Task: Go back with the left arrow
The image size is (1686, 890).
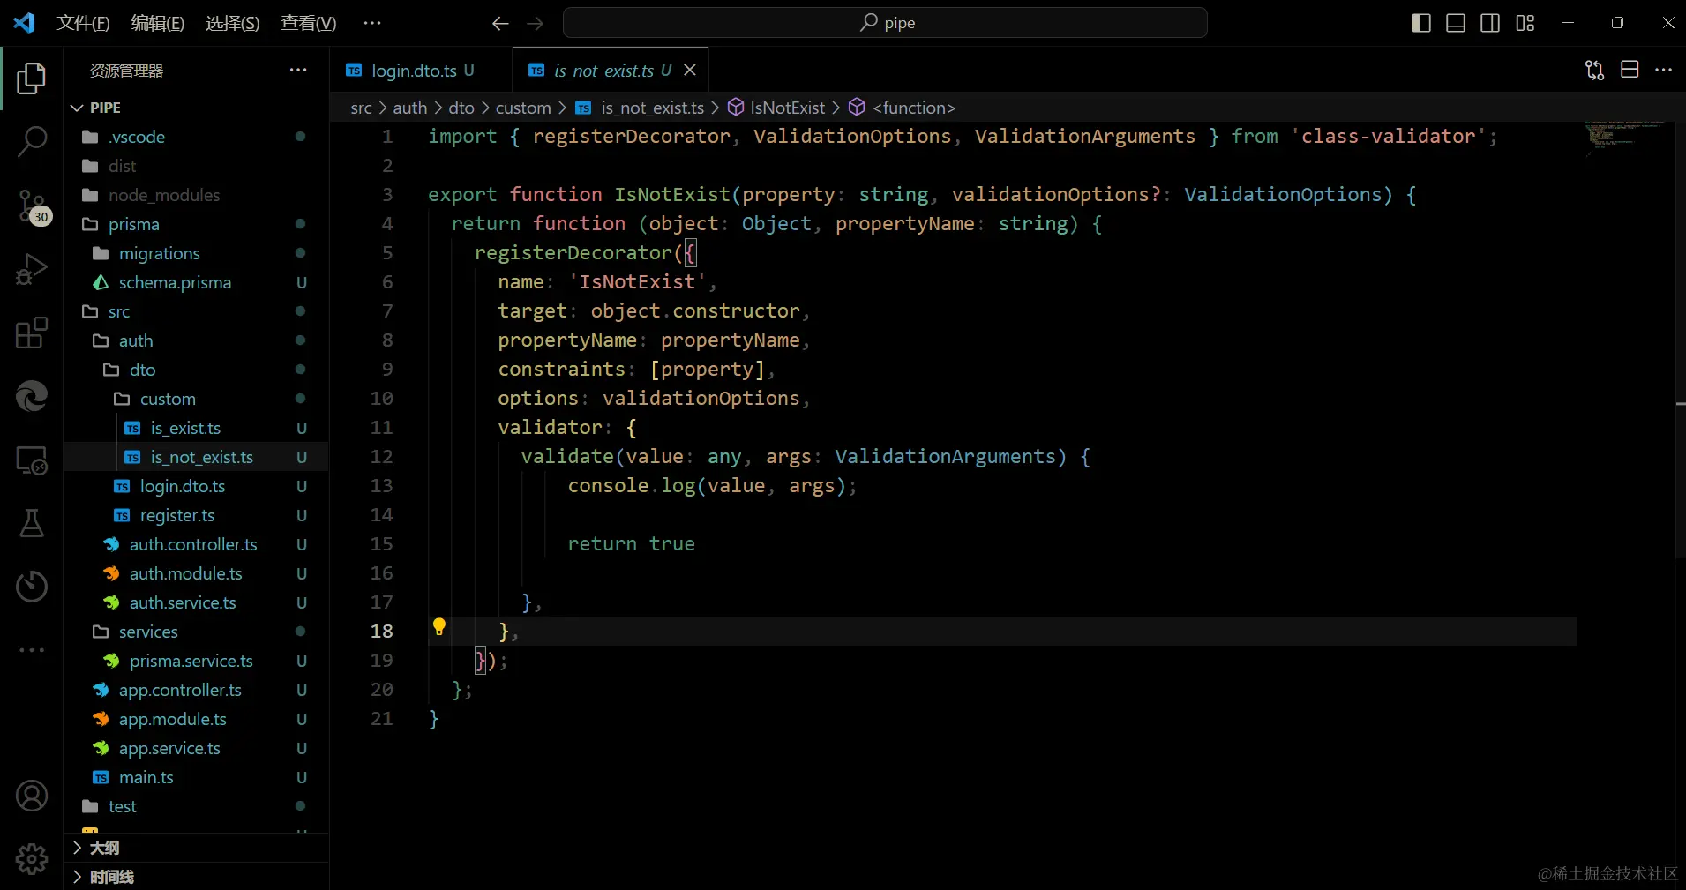Action: [500, 24]
